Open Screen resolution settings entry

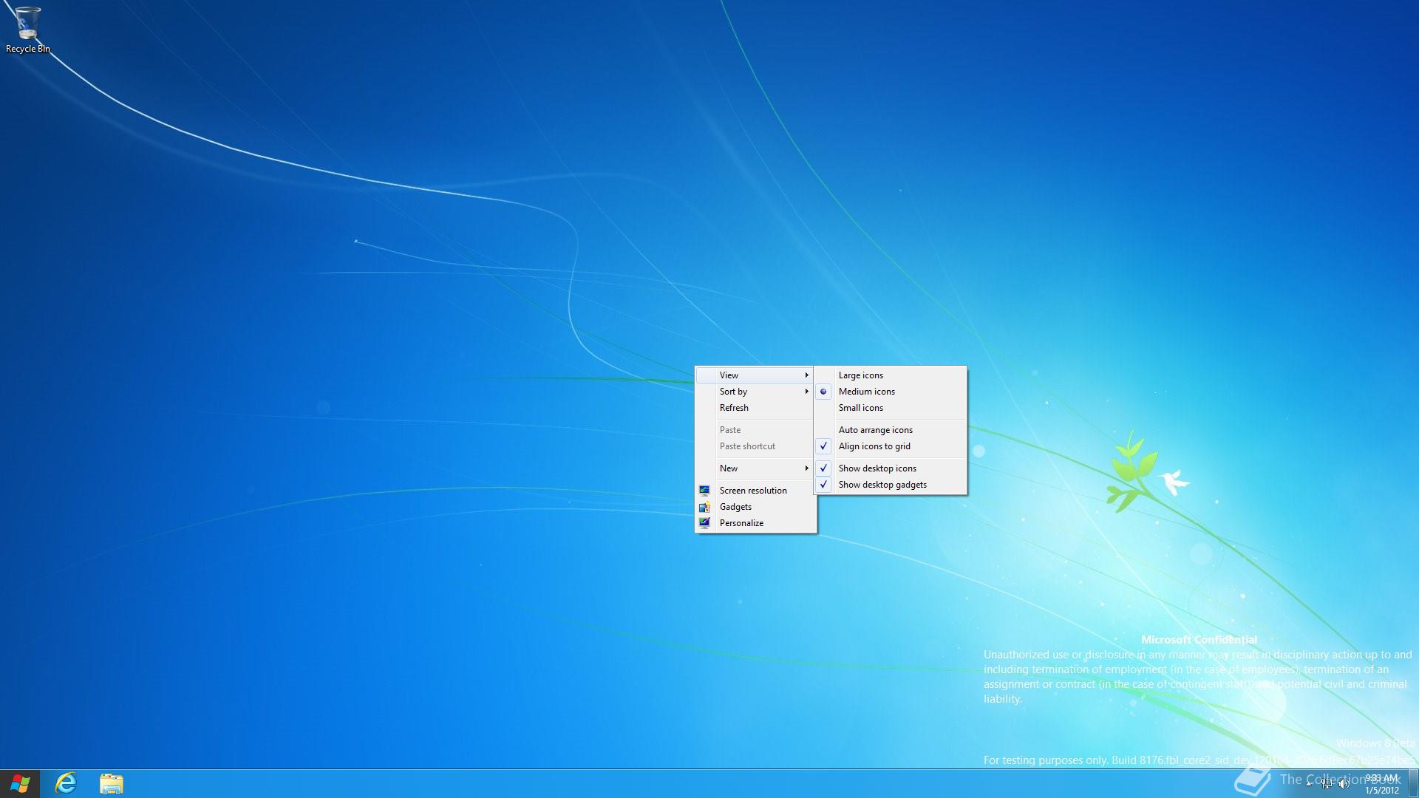tap(755, 491)
